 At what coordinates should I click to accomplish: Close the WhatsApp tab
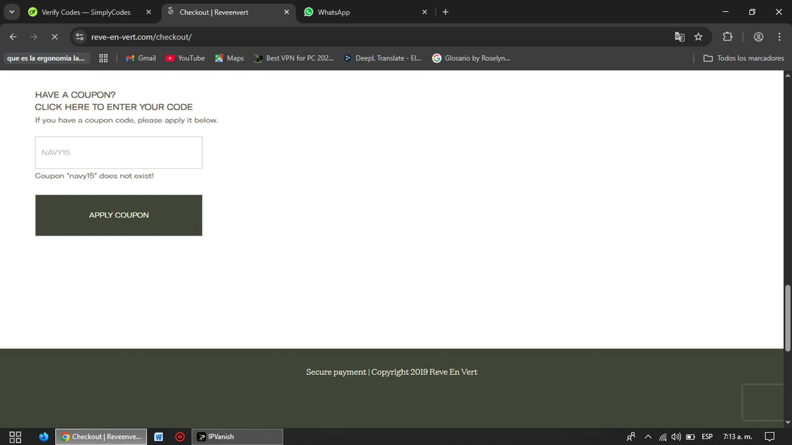(425, 12)
